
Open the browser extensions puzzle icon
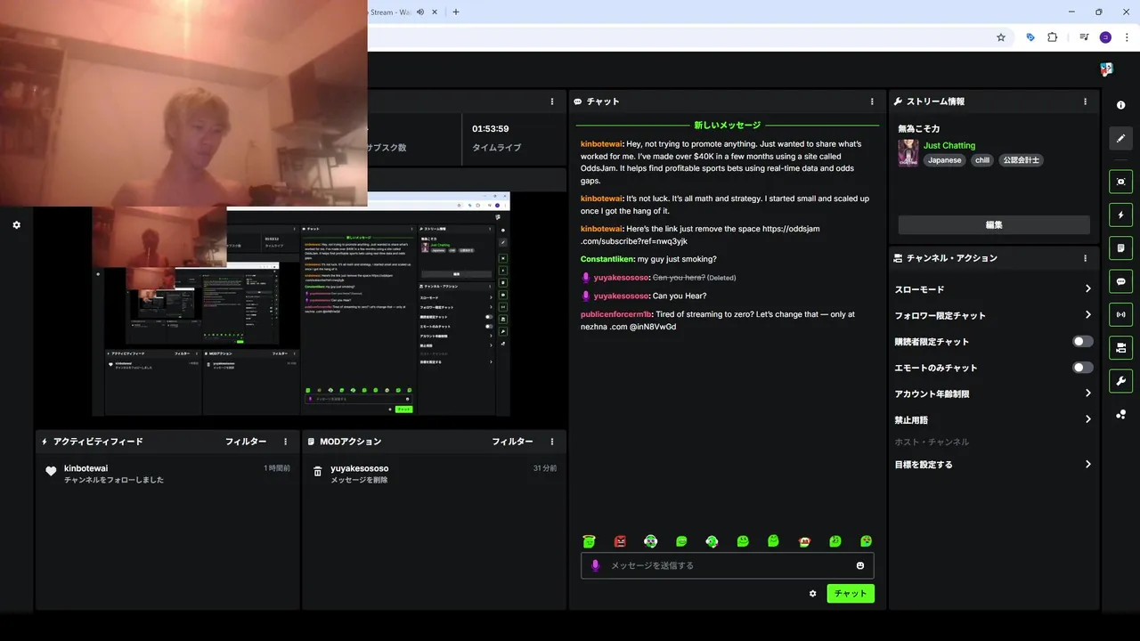pyautogui.click(x=1052, y=37)
